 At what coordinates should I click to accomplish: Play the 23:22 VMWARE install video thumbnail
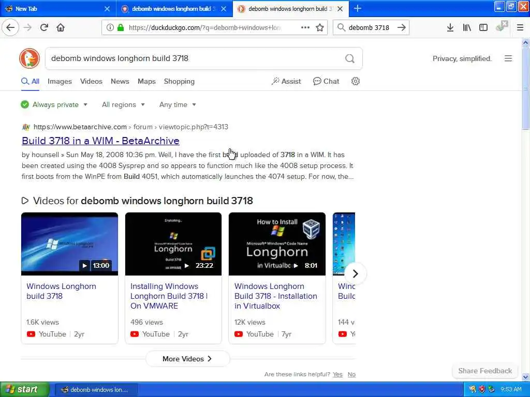click(173, 244)
